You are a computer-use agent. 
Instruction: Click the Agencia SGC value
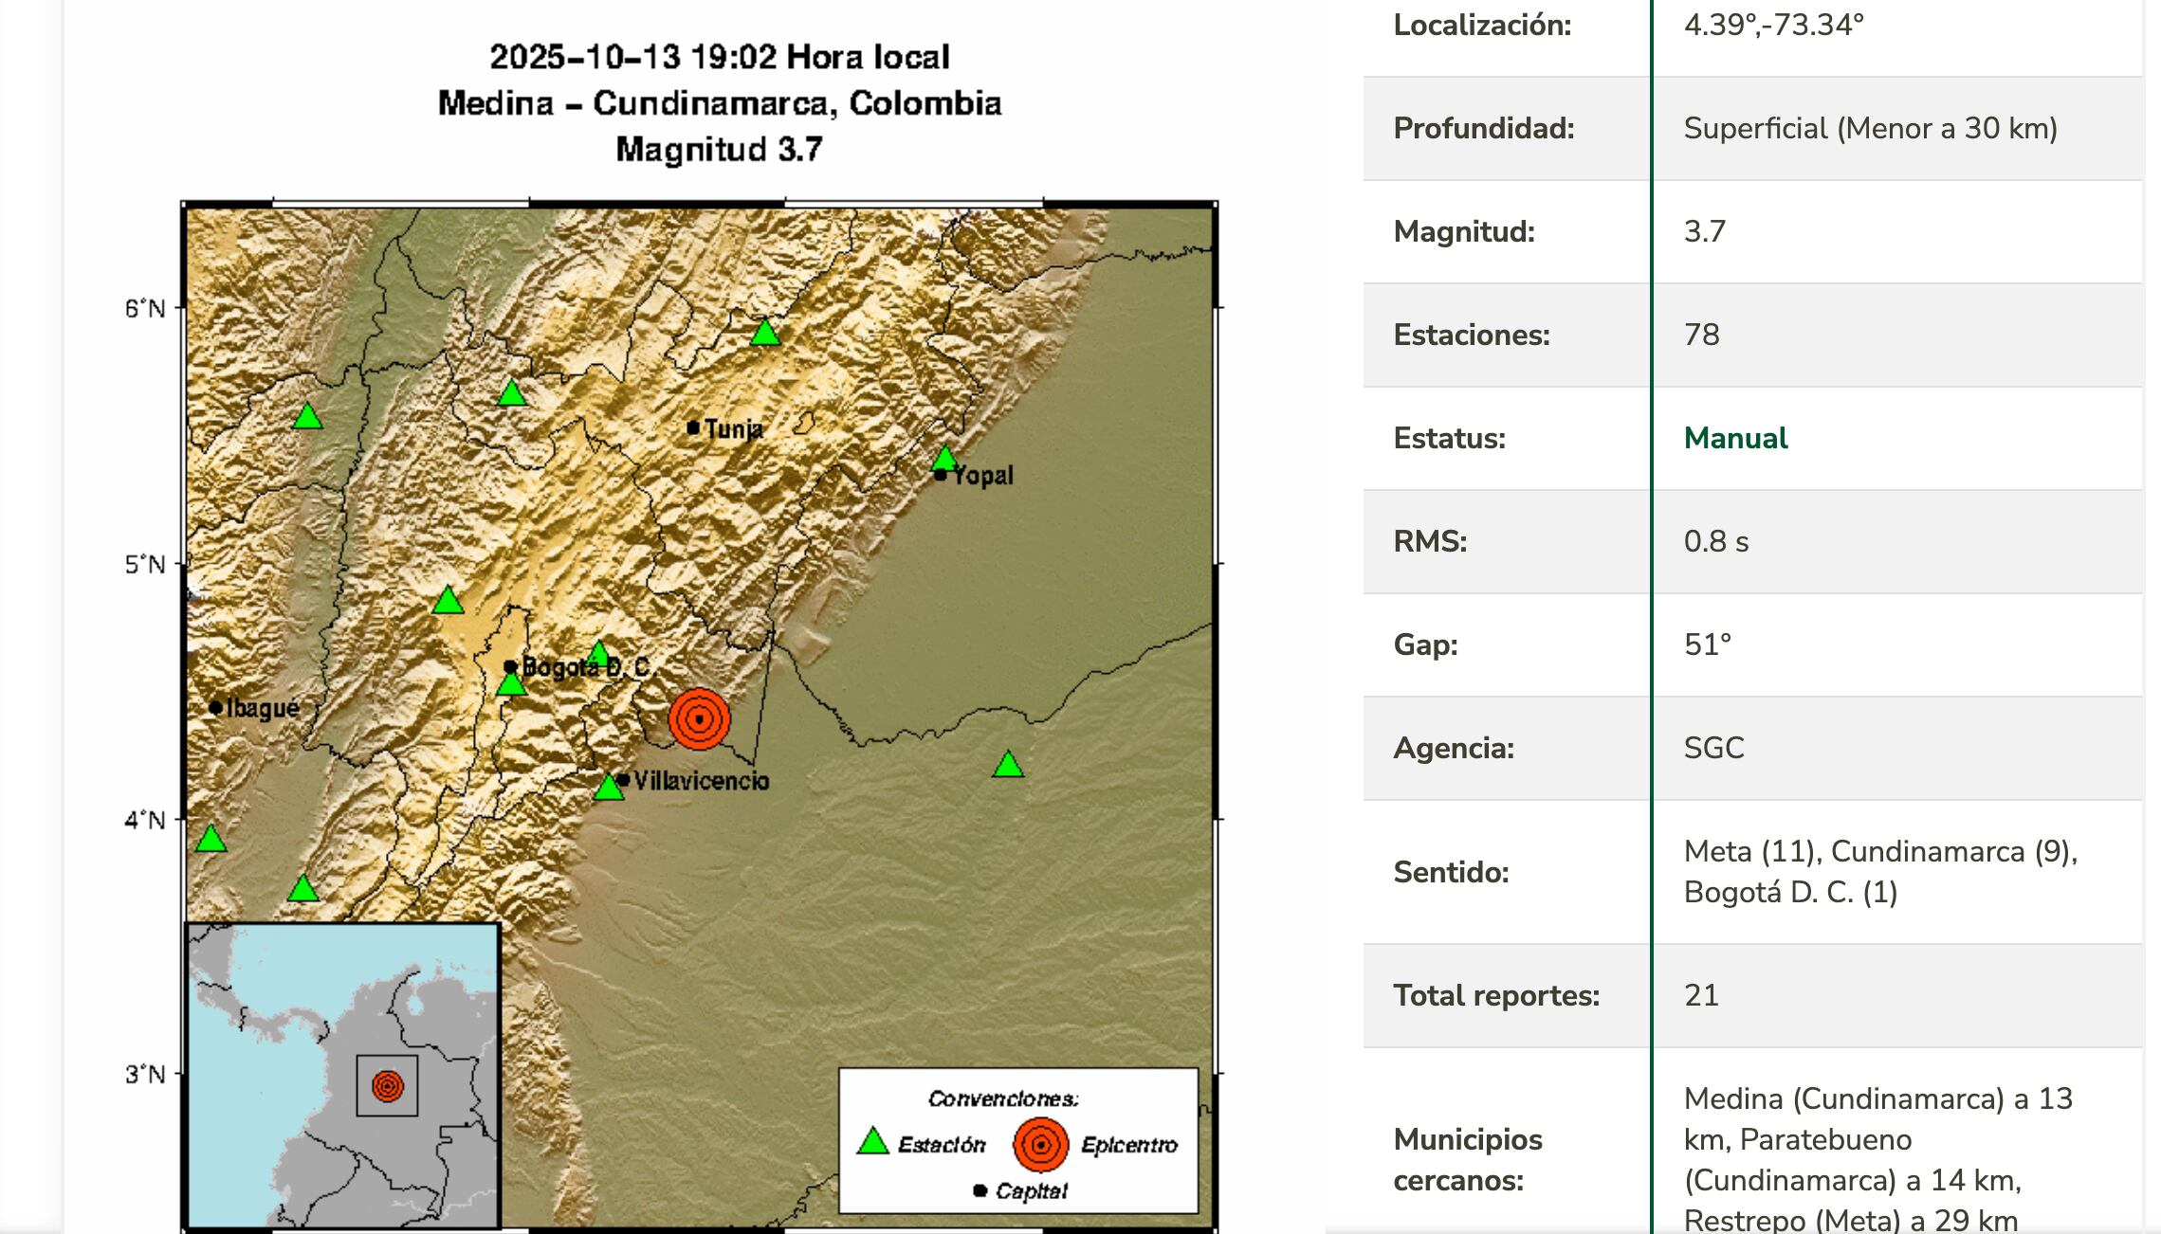coord(1713,748)
